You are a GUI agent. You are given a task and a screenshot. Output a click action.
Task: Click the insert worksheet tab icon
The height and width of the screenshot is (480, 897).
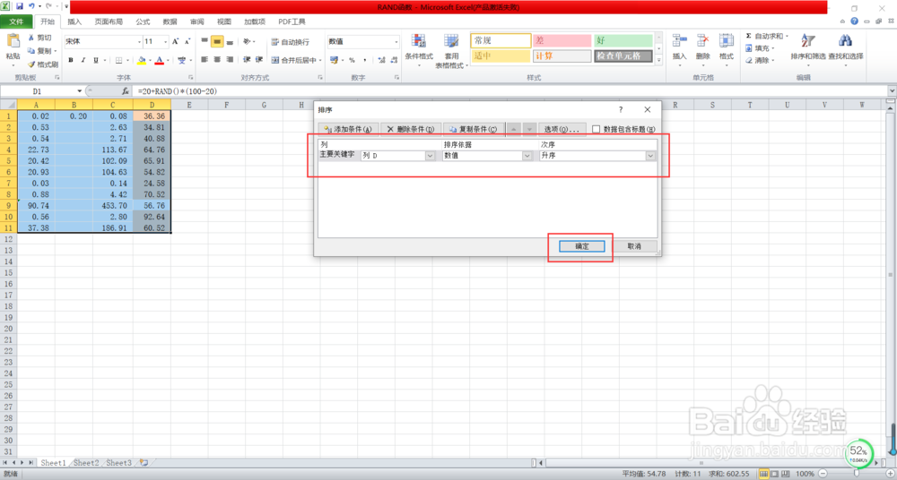click(144, 463)
